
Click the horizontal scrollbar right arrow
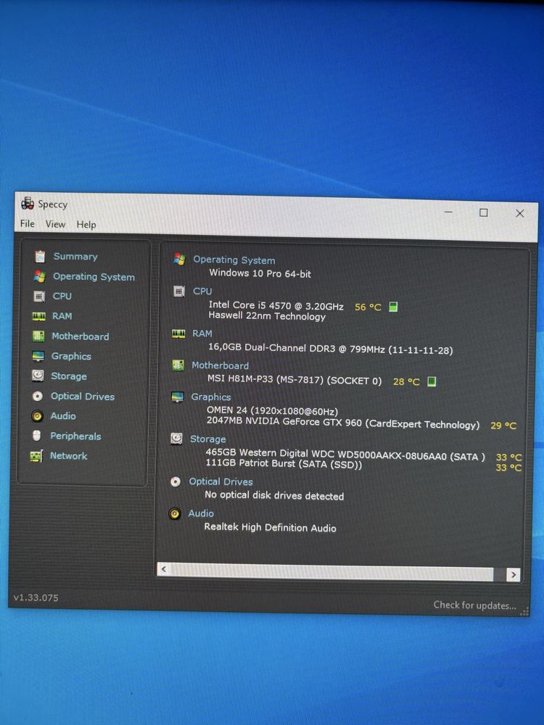point(513,575)
